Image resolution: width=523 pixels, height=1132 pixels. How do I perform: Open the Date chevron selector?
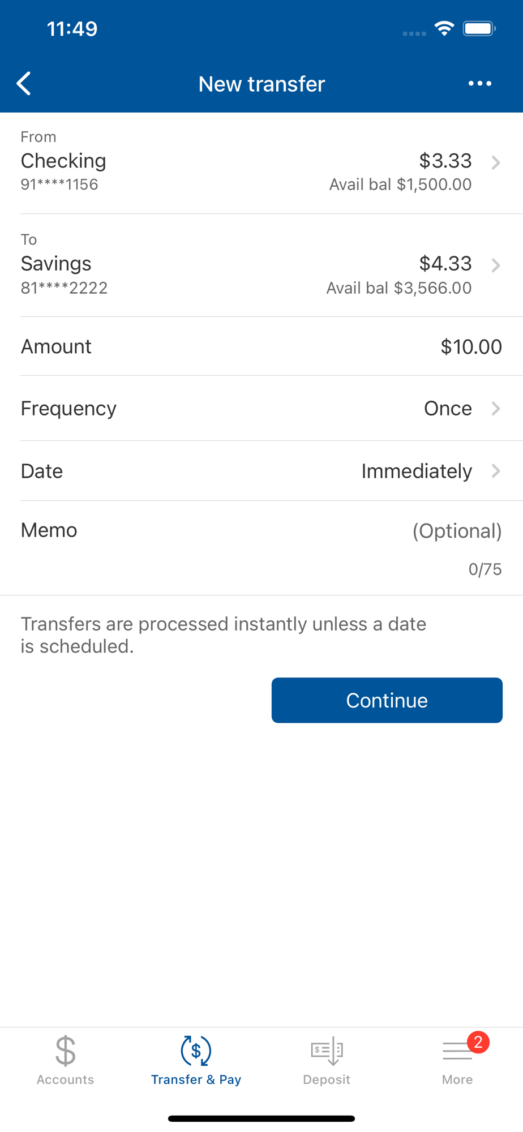[496, 471]
